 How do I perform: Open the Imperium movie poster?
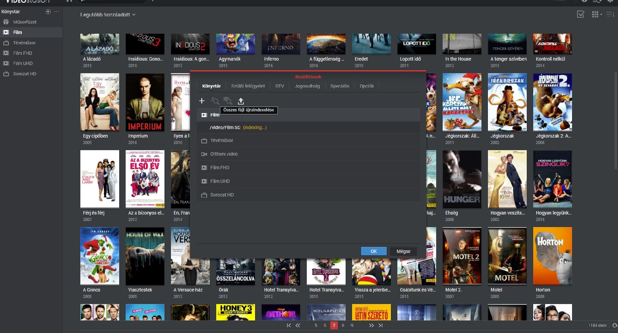pos(145,102)
